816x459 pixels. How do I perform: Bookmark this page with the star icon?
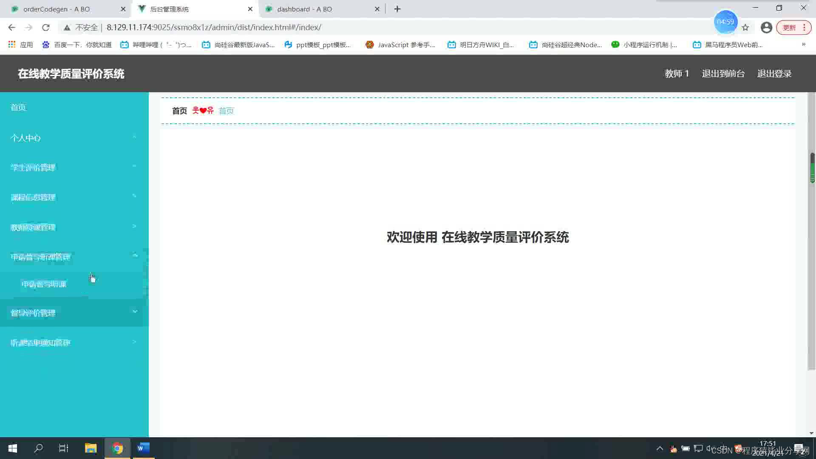coord(745,28)
